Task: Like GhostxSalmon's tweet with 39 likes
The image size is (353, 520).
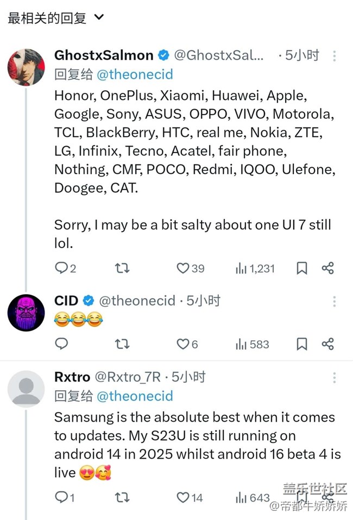Action: tap(183, 268)
